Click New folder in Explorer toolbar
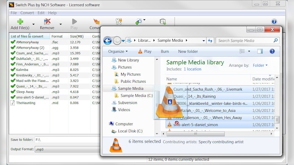The height and width of the screenshot is (165, 294). [188, 51]
